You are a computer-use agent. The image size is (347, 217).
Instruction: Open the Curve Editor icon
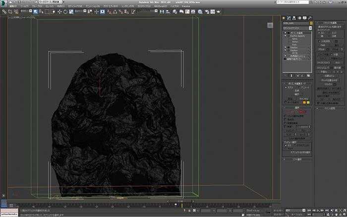tap(187, 11)
